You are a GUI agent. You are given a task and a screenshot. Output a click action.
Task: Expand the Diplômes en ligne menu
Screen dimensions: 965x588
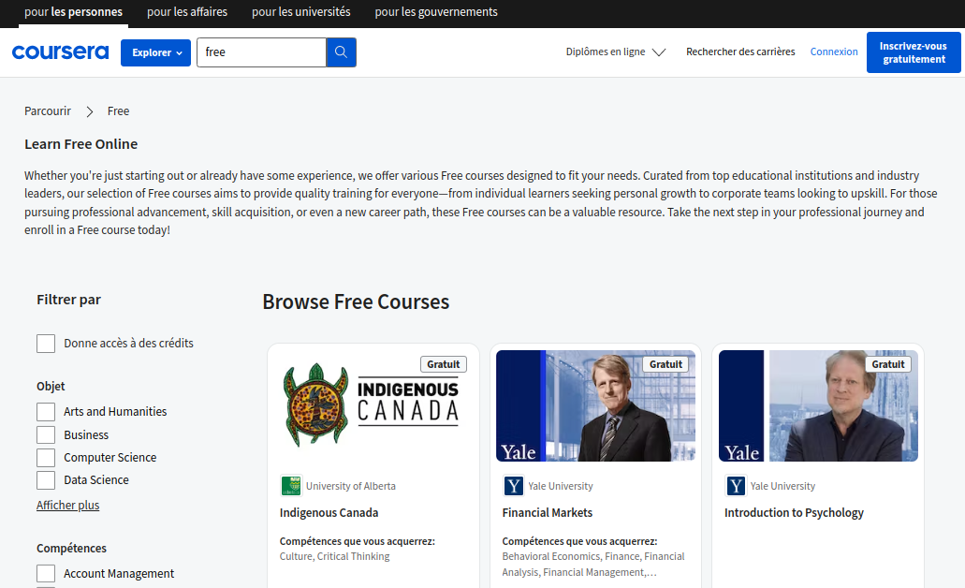616,51
